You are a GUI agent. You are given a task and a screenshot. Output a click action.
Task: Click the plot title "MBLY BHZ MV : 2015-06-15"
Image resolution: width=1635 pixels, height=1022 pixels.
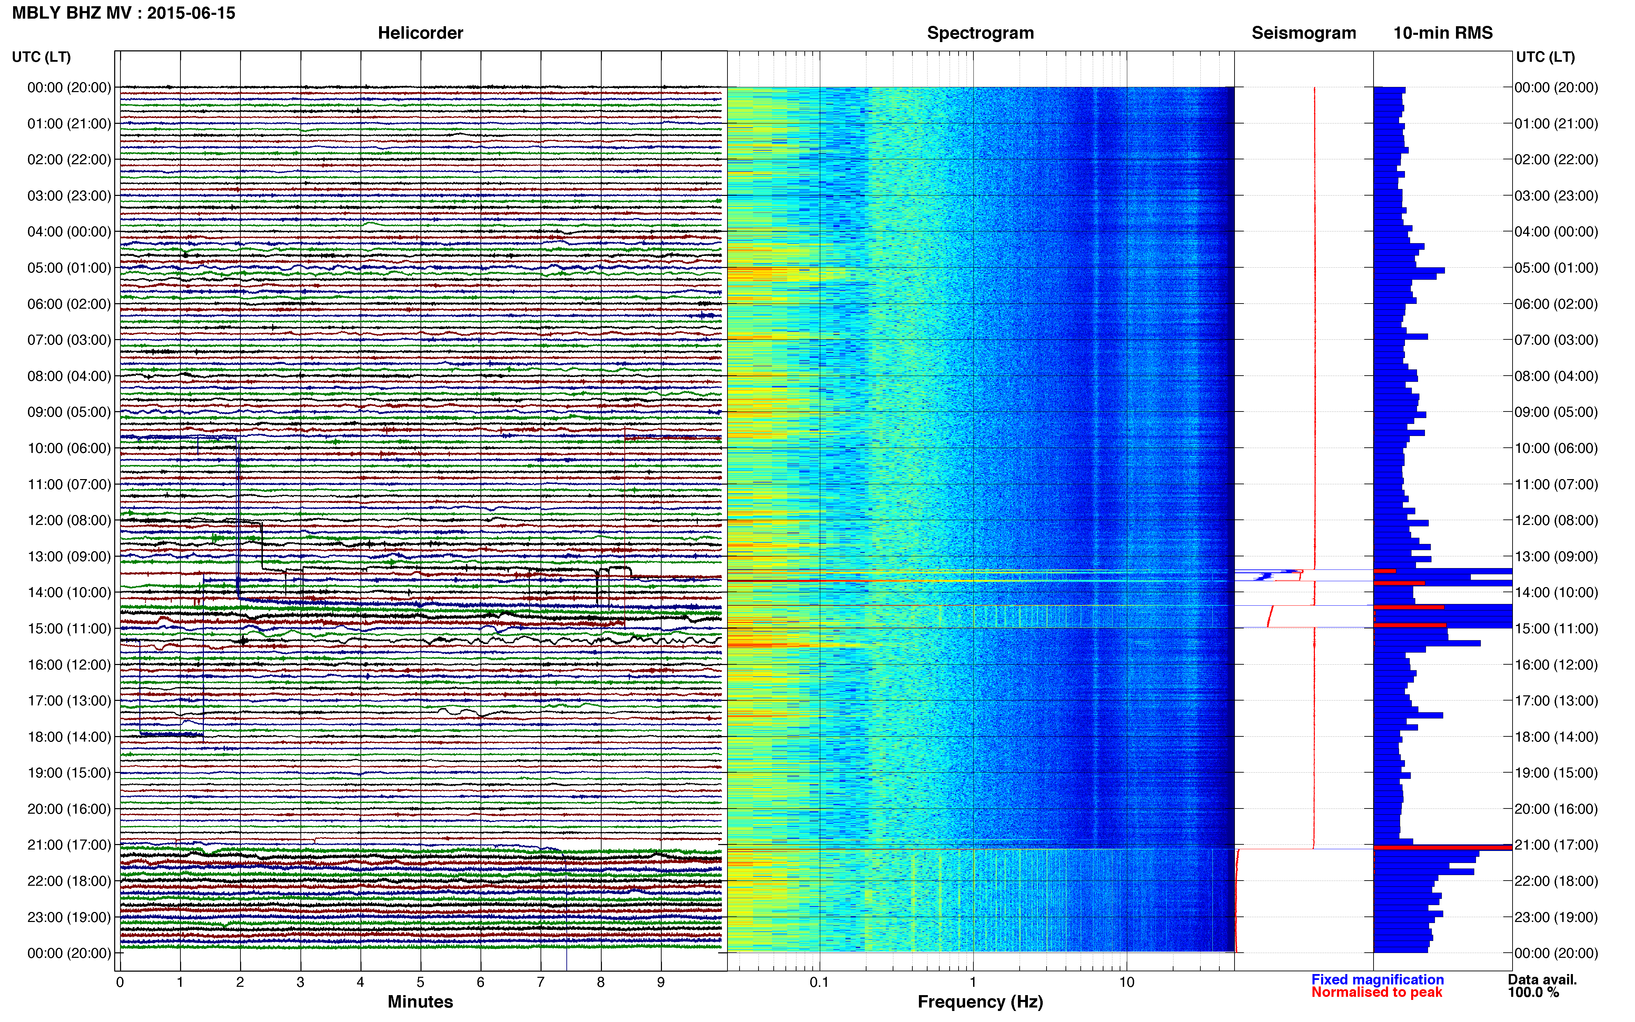[124, 13]
